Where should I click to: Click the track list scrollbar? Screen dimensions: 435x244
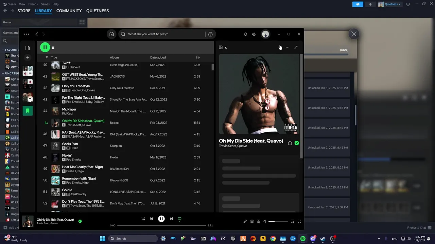click(213, 67)
